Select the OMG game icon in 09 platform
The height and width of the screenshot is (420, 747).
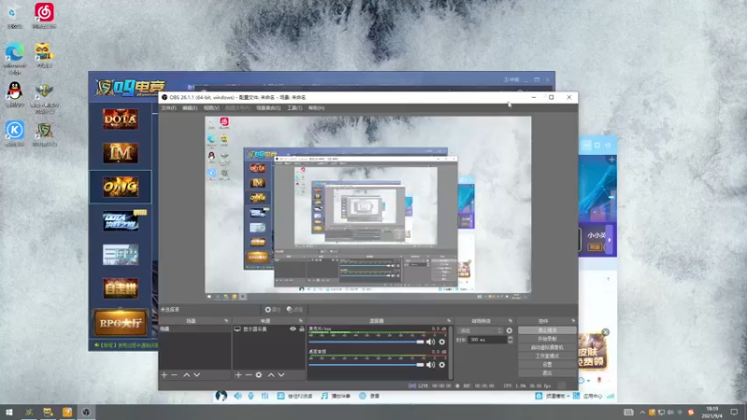pos(120,187)
